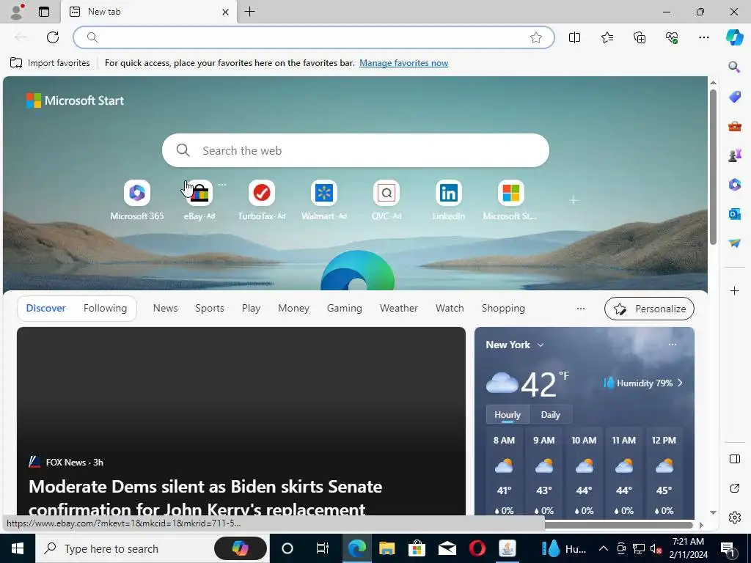The height and width of the screenshot is (563, 751).
Task: Show more feed categories ellipsis
Action: tap(581, 309)
